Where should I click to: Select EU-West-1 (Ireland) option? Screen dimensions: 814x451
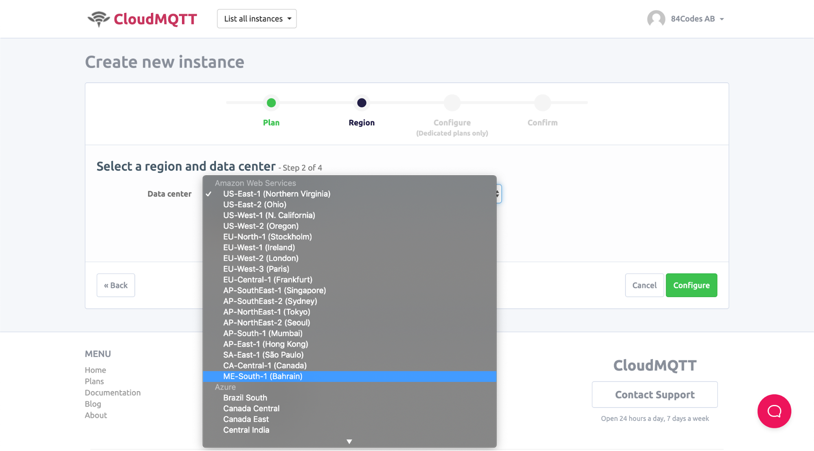coord(349,247)
